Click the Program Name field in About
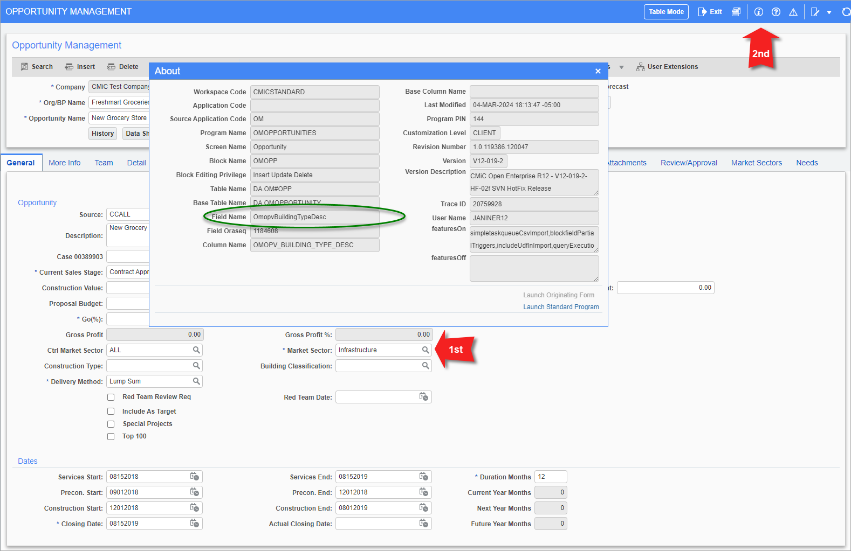This screenshot has height=551, width=851. tap(314, 133)
